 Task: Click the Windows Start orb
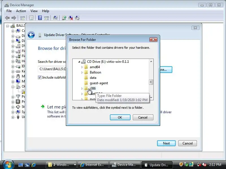[8, 164]
